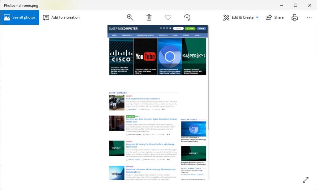317x190 pixels.
Task: Open the Edit & Create pencil icon
Action: pyautogui.click(x=226, y=18)
